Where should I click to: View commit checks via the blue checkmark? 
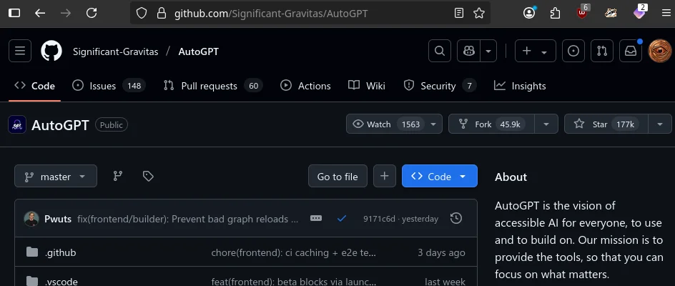(342, 219)
